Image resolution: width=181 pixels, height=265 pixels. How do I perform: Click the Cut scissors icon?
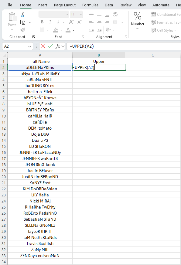pyautogui.click(x=23, y=14)
